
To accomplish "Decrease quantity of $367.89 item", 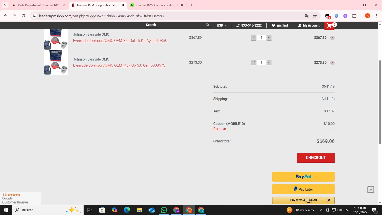I will tap(254, 37).
